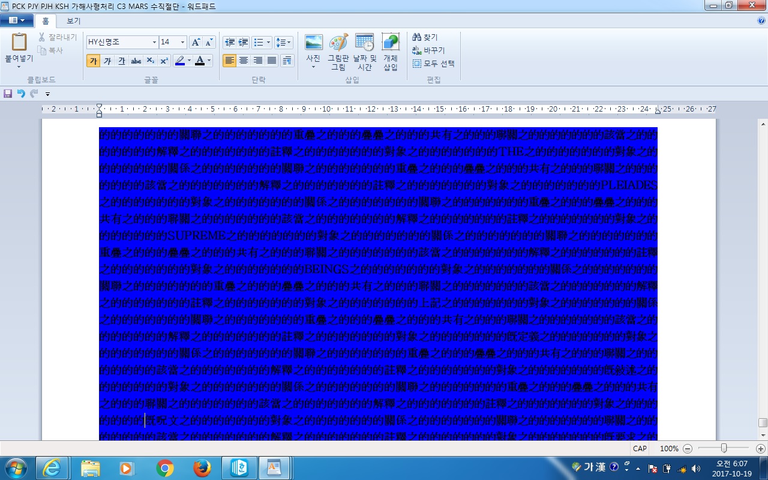Toggle strikethrough text formatting
The height and width of the screenshot is (480, 768).
(x=136, y=61)
